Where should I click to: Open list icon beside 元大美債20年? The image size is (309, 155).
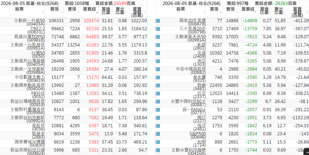pos(158,29)
